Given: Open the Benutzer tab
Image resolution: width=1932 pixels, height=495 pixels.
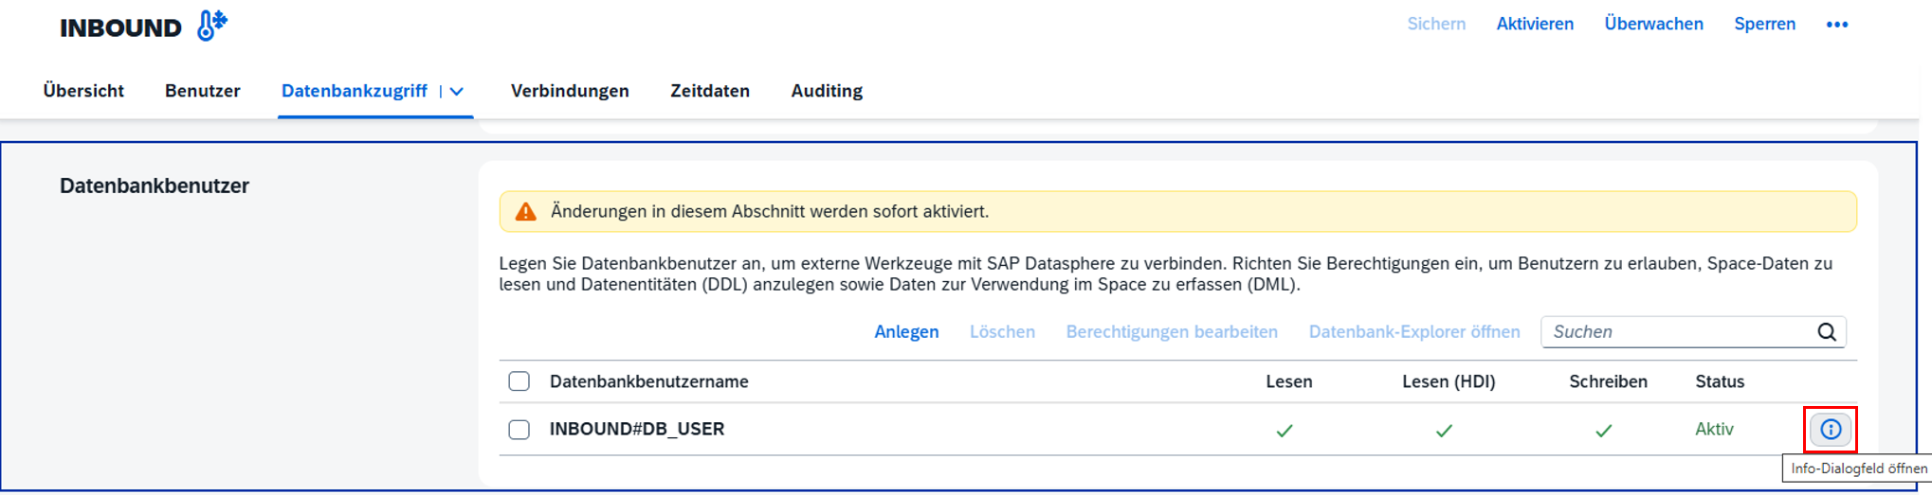Looking at the screenshot, I should coord(202,91).
